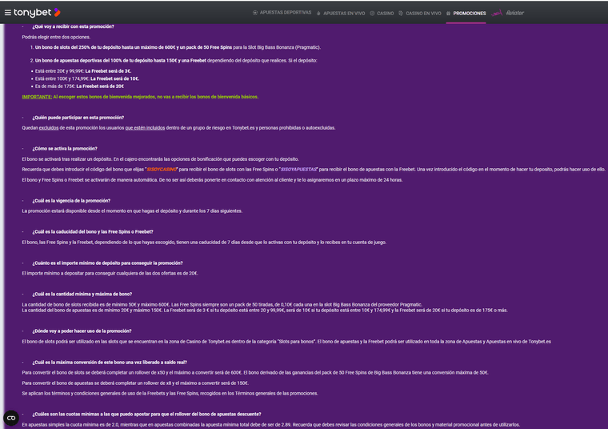Click the rollover x50 slots conversion sentence
This screenshot has height=429, width=608.
[x=132, y=372]
